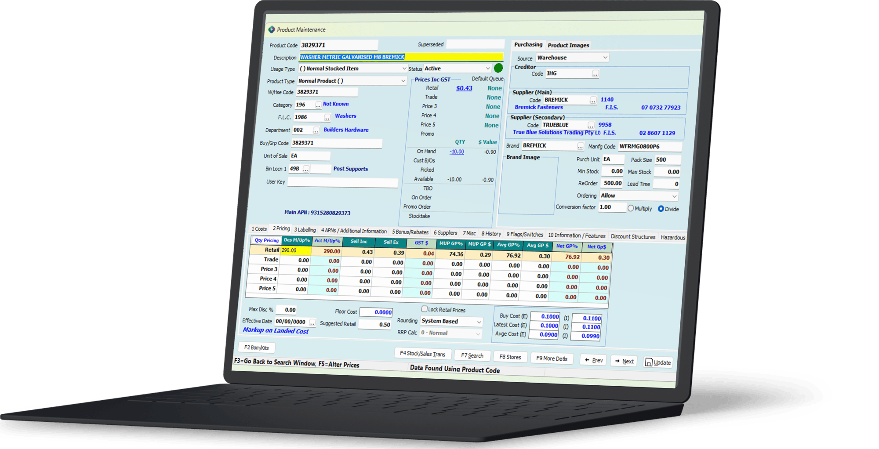Click into the W/Hse Code field
Screen dimensions: 879x449
(327, 92)
